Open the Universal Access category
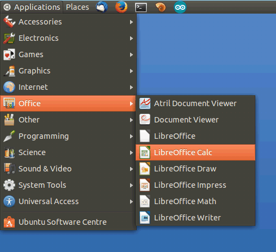The width and height of the screenshot is (276, 252). (68, 201)
